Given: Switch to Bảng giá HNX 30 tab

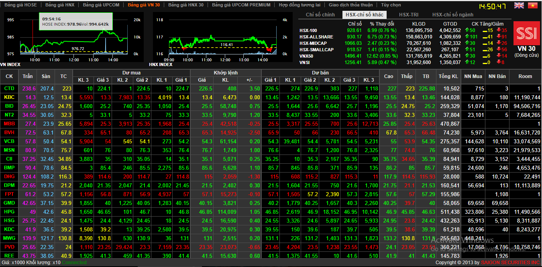Looking at the screenshot, I should click(186, 5).
